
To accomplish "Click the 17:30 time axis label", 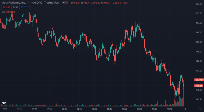I will click(34, 109).
